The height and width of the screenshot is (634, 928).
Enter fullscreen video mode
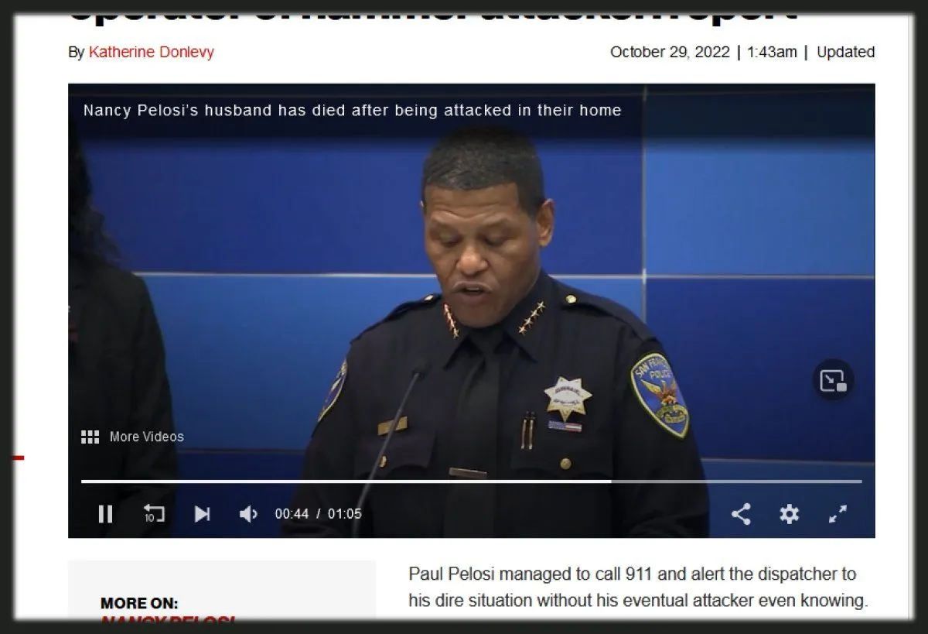pos(838,514)
